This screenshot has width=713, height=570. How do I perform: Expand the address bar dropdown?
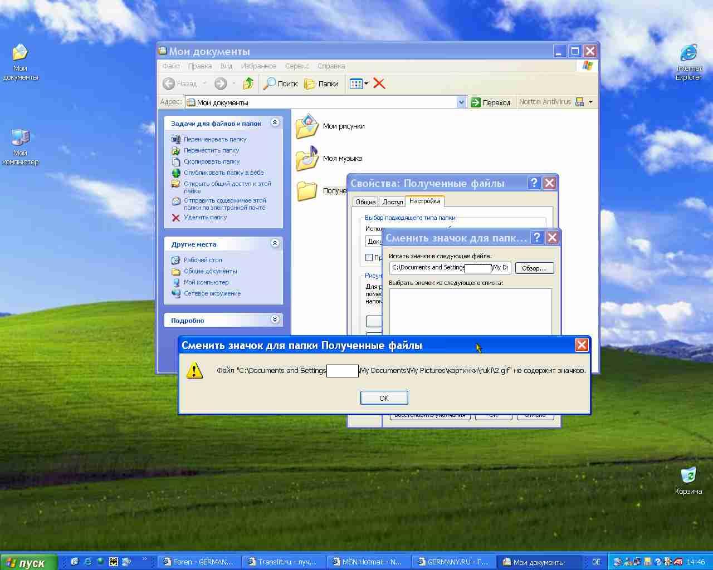click(461, 102)
